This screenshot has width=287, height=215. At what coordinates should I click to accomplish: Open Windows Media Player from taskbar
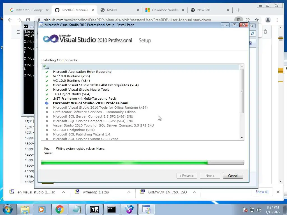click(42, 209)
